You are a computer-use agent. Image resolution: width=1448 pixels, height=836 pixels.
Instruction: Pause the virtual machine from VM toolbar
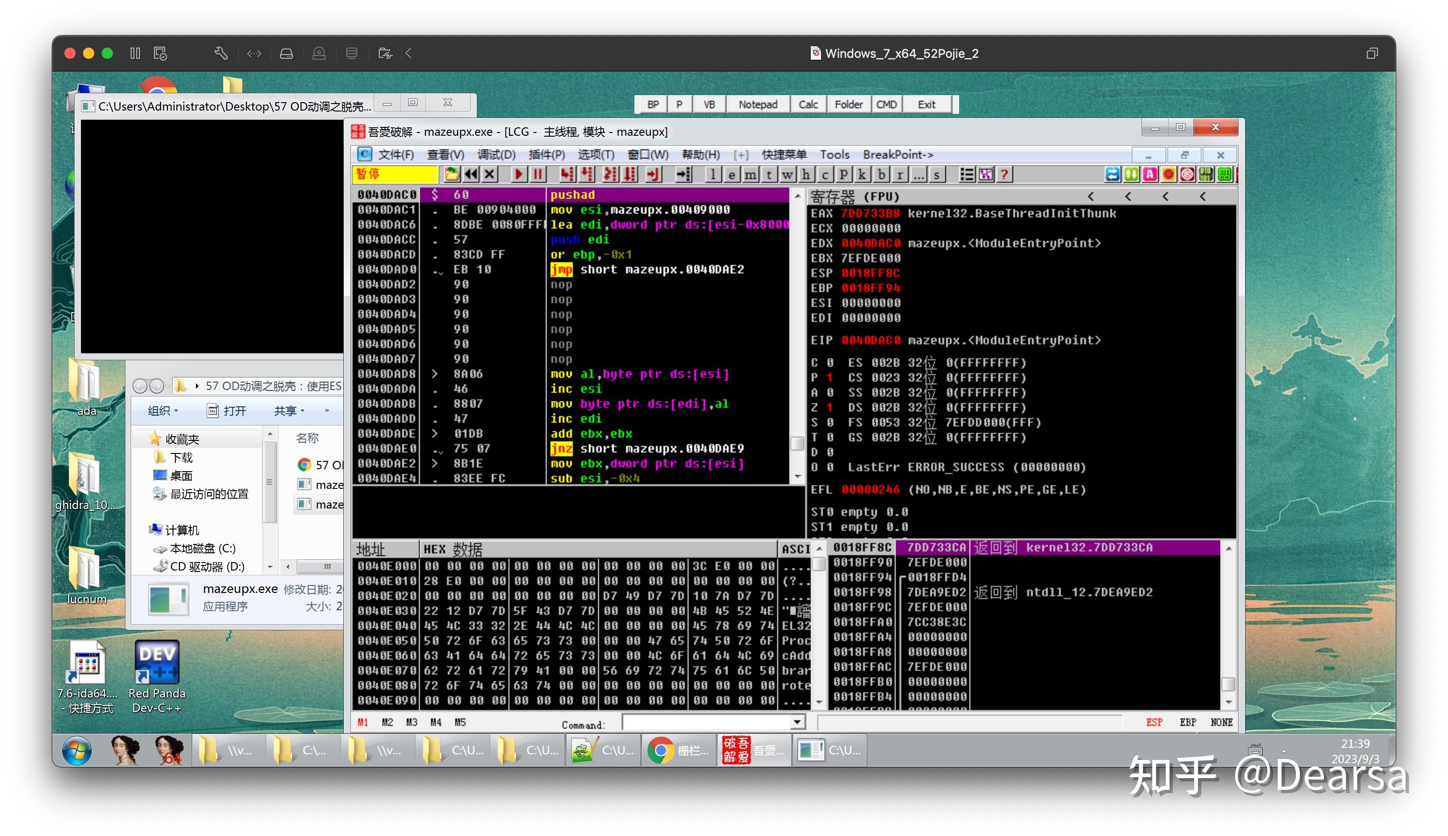coord(135,53)
